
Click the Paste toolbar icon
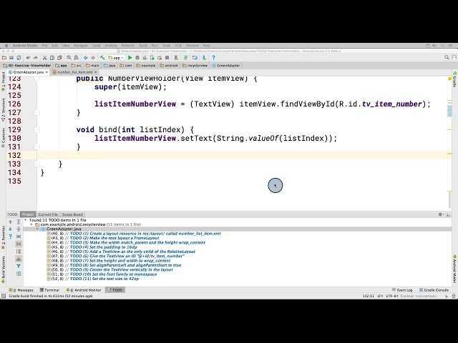[59, 58]
